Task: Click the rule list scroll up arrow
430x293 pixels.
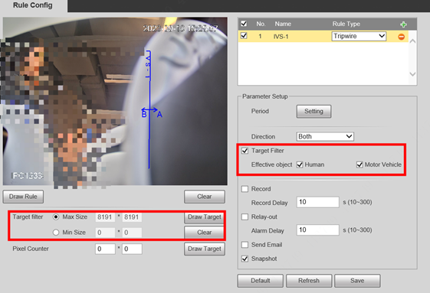Action: tap(412, 41)
